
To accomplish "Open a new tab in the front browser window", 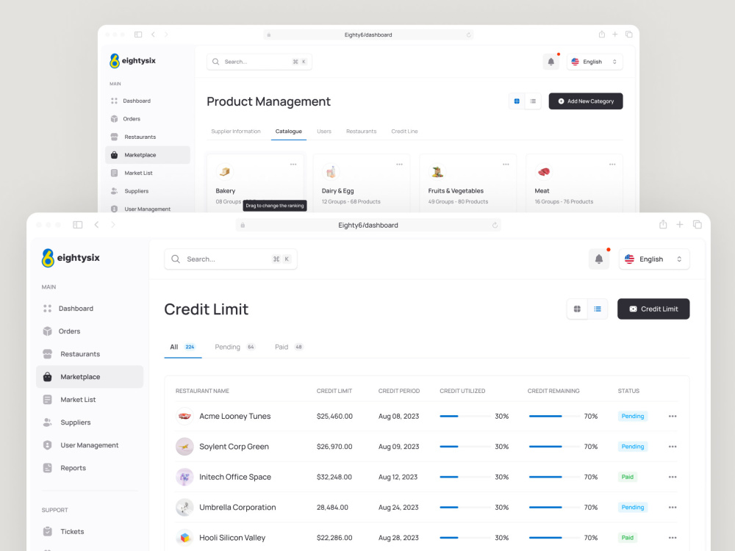I will point(680,225).
